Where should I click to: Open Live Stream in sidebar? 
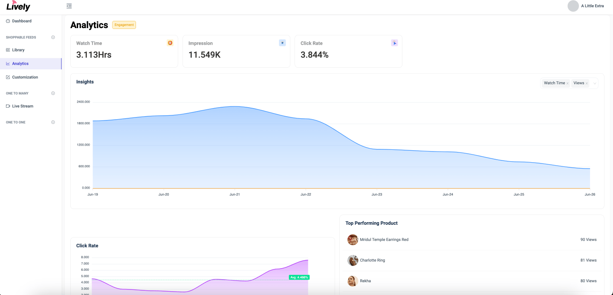point(23,106)
